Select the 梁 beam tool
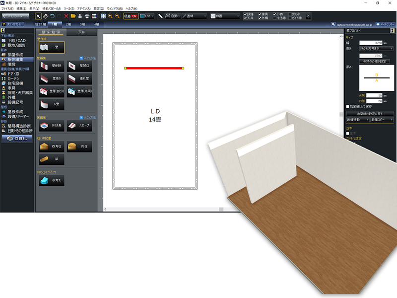Viewport: 397px width, 298px height. pyautogui.click(x=51, y=160)
